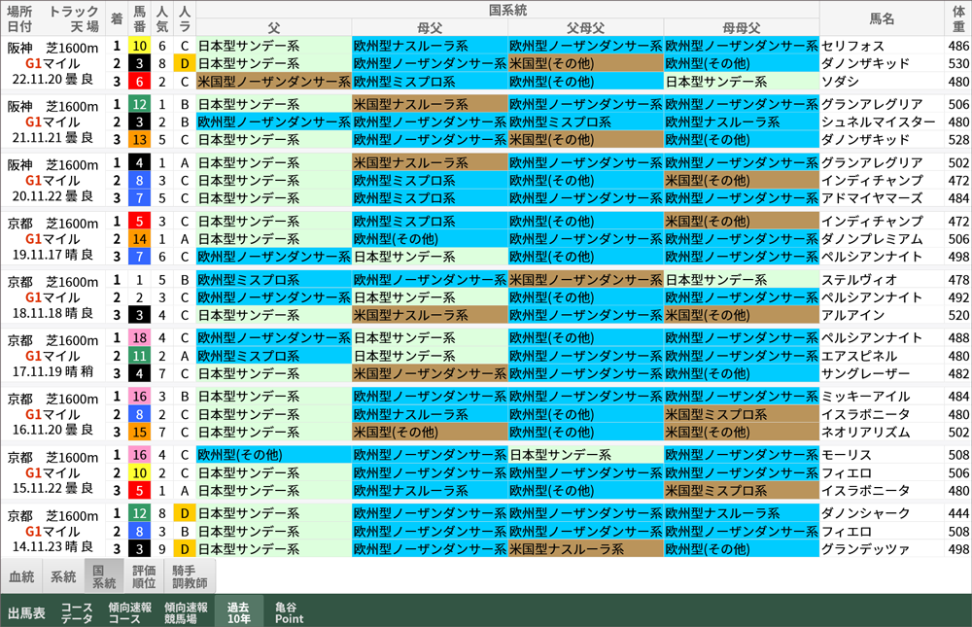
Task: Click 父母父 column header
Action: point(585,28)
